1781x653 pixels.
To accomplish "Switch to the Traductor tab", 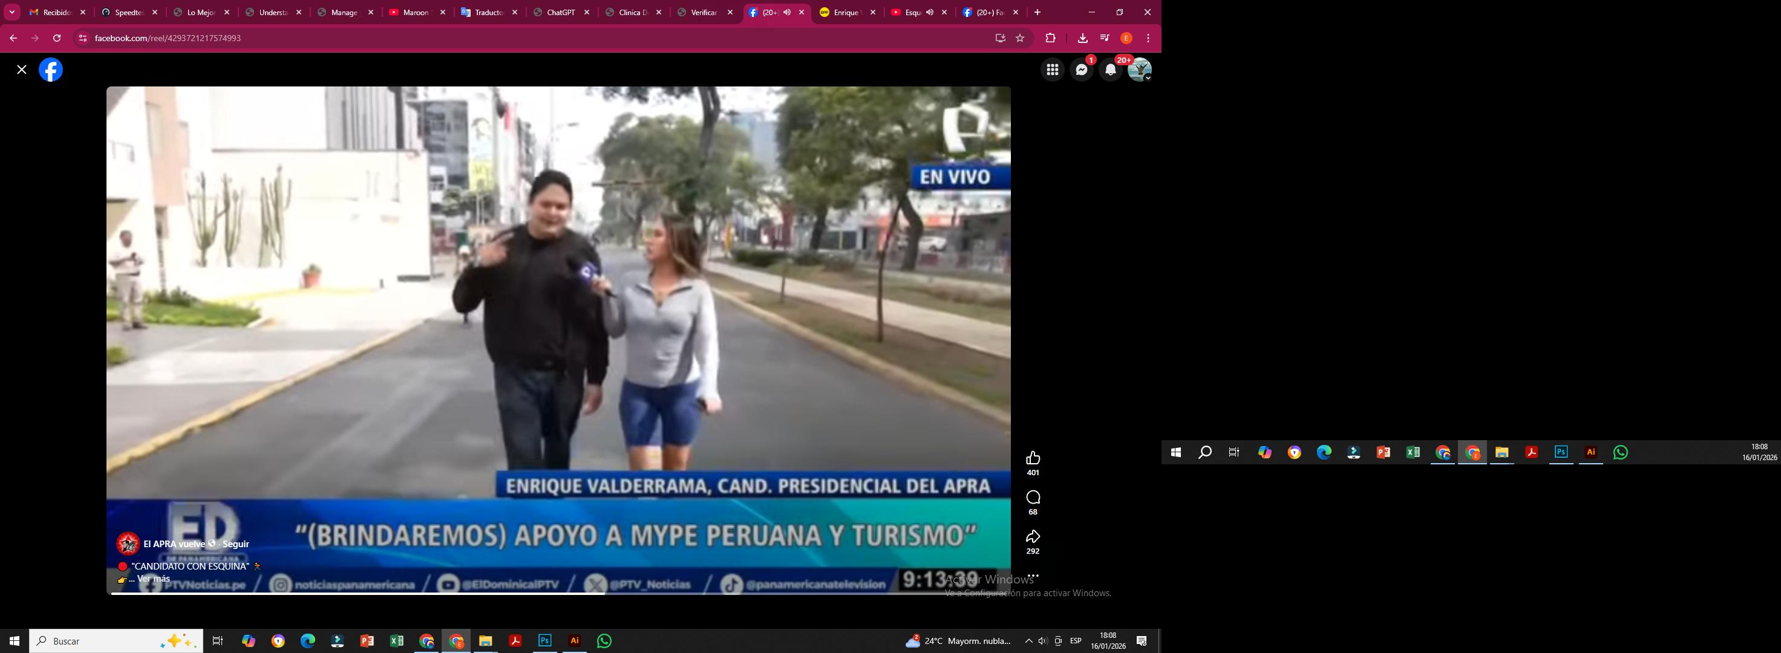I will (488, 13).
